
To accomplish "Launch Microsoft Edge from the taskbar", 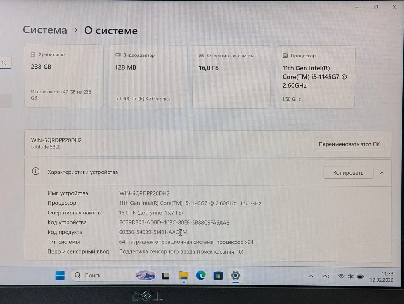I will point(201,276).
